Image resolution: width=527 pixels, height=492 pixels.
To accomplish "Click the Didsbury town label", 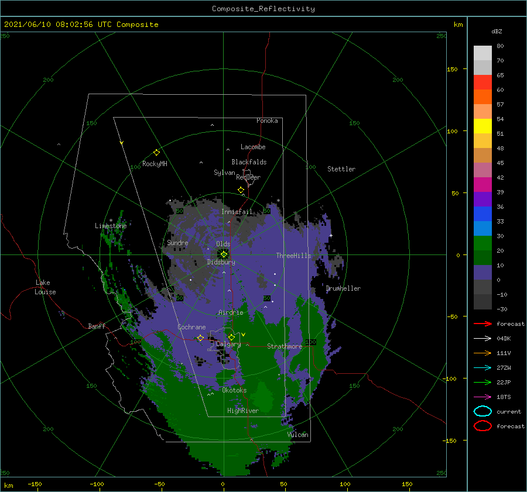I will [x=221, y=262].
